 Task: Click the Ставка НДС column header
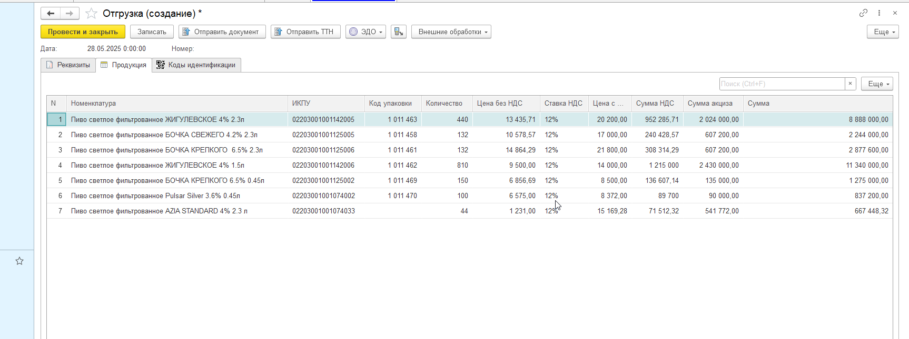click(564, 104)
